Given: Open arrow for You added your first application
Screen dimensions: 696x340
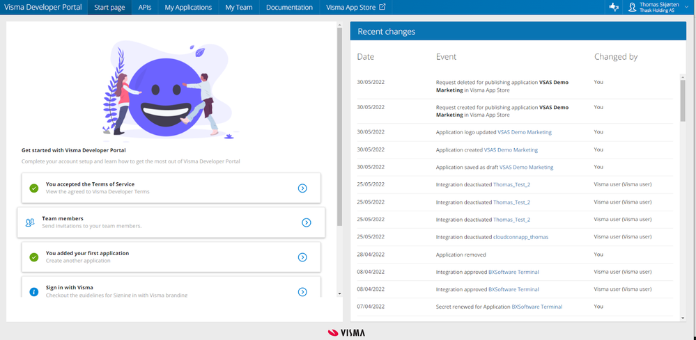Looking at the screenshot, I should 302,257.
